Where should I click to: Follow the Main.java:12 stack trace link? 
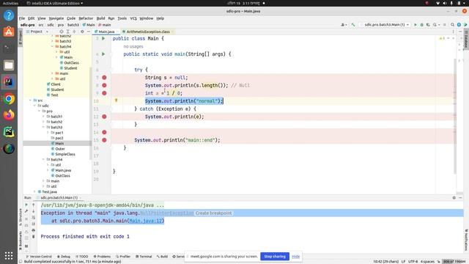[145, 221]
